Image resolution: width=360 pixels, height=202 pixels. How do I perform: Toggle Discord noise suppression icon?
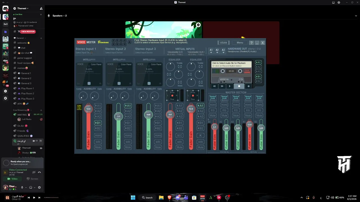[x=34, y=172]
